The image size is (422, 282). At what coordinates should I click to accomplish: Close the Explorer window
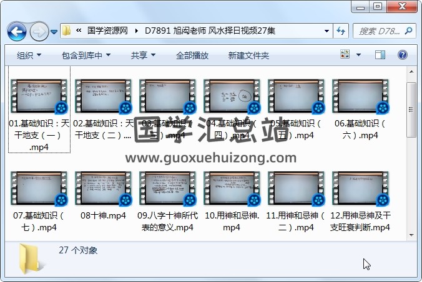coord(402,7)
